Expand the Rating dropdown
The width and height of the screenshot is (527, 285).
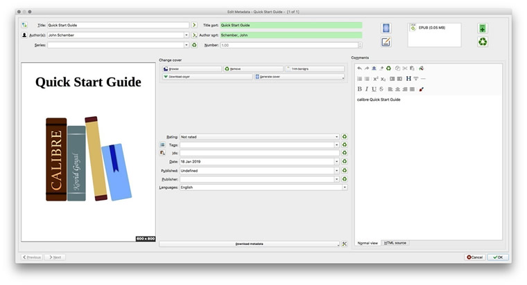(336, 137)
